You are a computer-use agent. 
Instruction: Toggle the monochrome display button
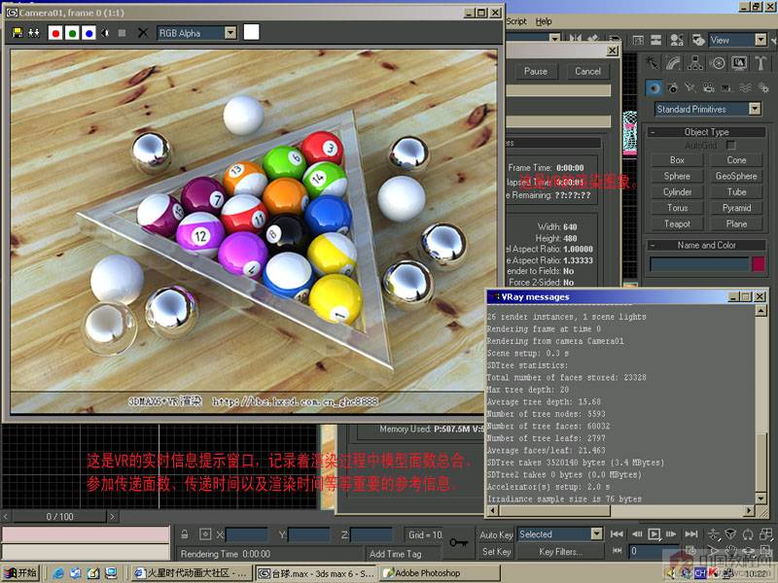123,33
